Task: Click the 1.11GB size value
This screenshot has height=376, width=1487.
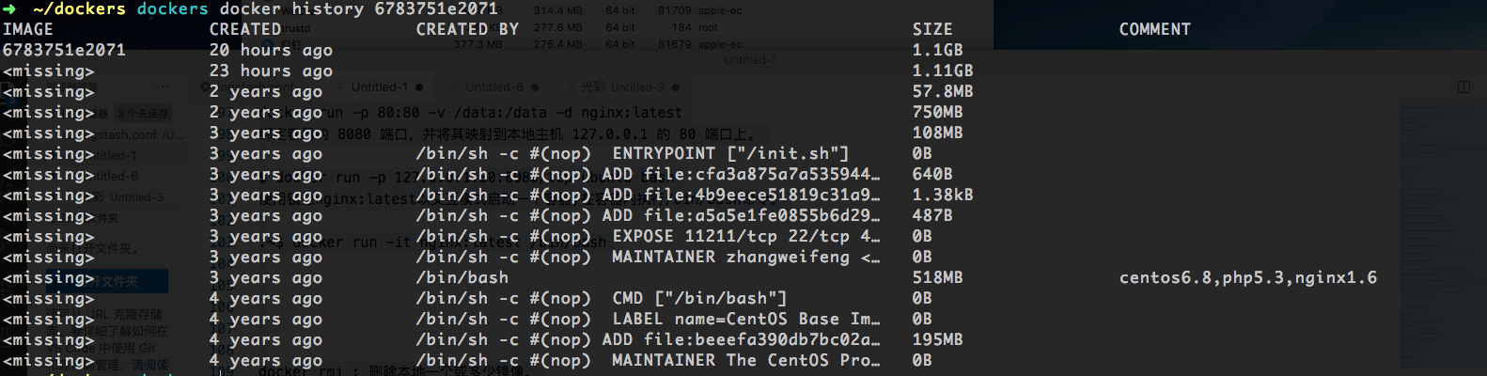Action: click(x=943, y=70)
